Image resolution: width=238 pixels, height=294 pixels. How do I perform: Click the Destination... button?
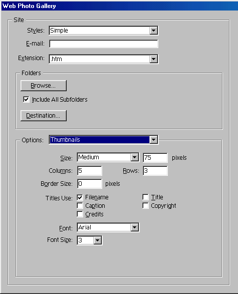44,116
